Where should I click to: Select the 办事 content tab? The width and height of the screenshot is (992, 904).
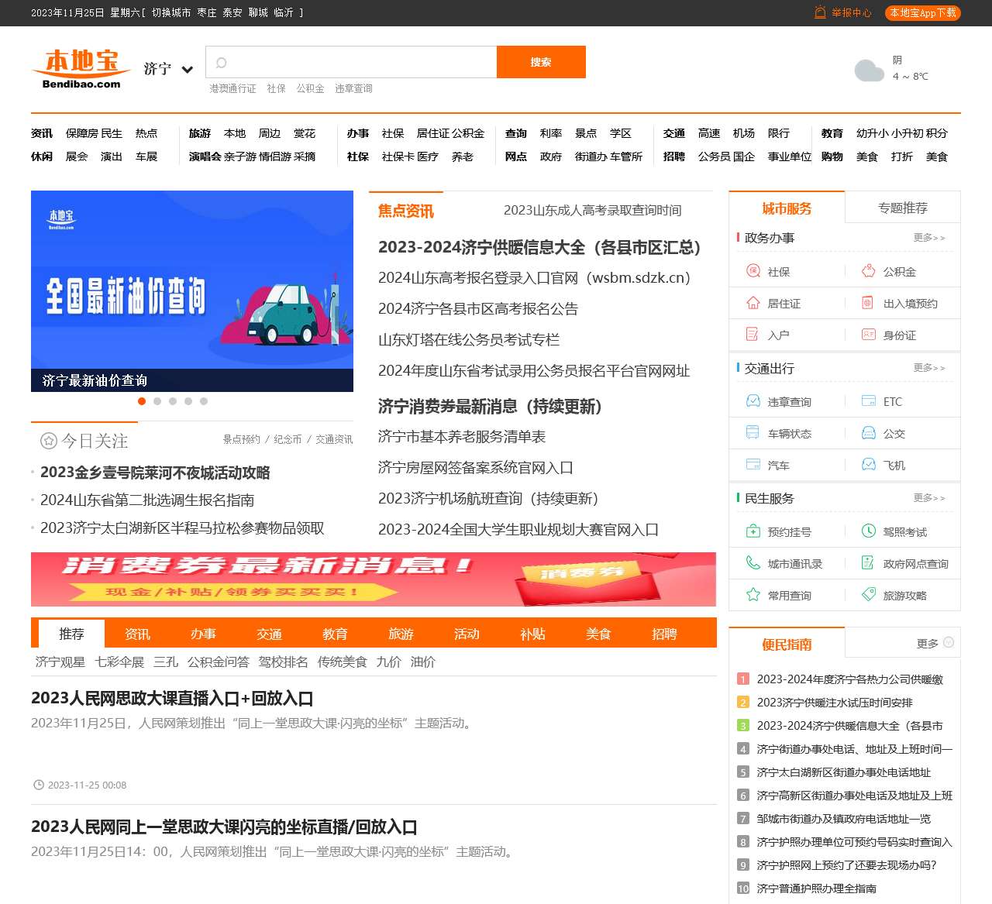(x=203, y=634)
